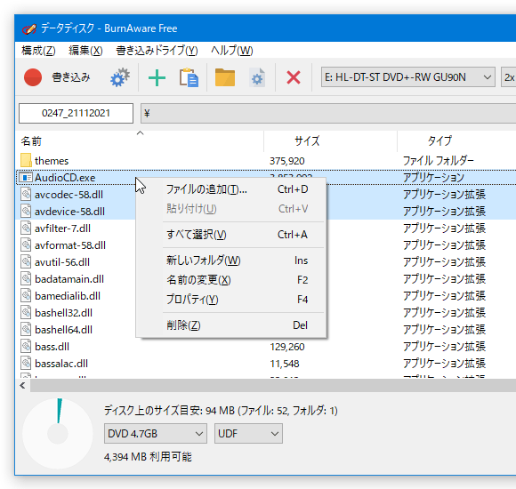The width and height of the screenshot is (516, 489).
Task: Sort by タイプ column header
Action: 456,141
